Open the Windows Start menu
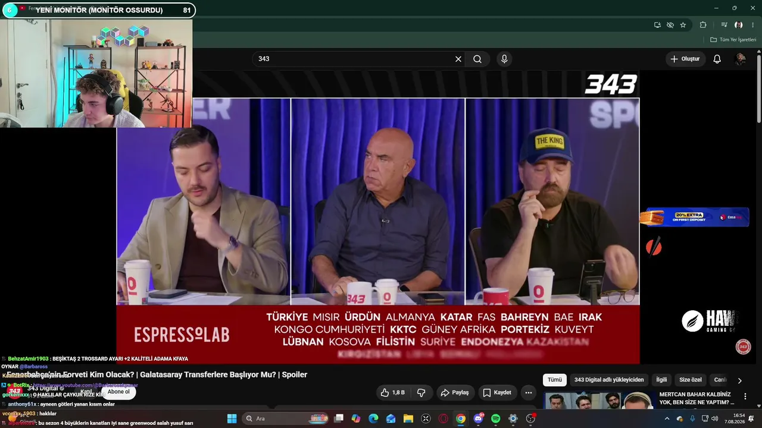Viewport: 762px width, 428px height. pos(232,418)
